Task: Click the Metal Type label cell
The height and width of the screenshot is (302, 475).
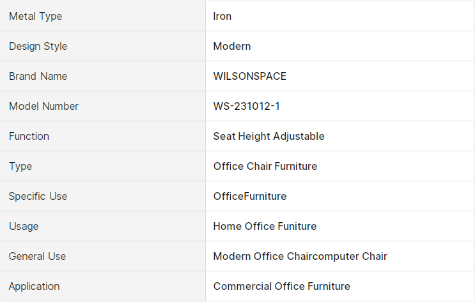Action: click(x=103, y=16)
